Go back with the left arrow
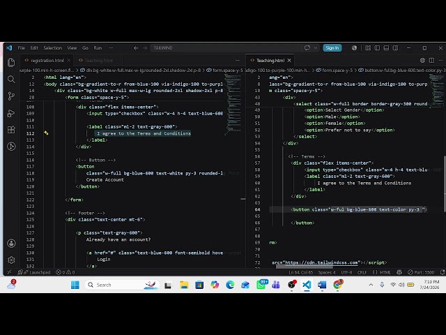The width and height of the screenshot is (446, 335). [136, 48]
